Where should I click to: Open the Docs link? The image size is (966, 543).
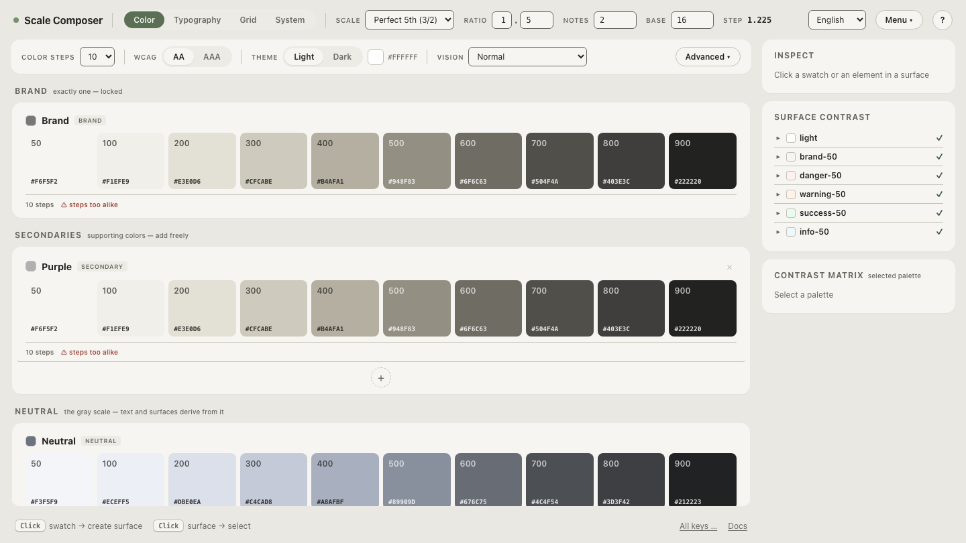[737, 526]
